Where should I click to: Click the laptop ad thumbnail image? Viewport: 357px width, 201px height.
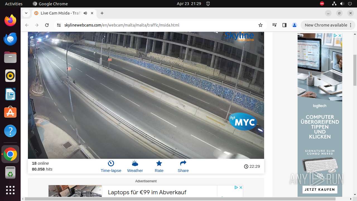coord(75,191)
